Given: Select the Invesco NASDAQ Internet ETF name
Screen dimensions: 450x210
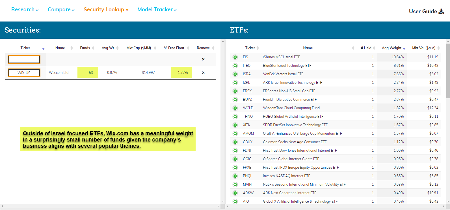Looking at the screenshot, I should pyautogui.click(x=287, y=176).
